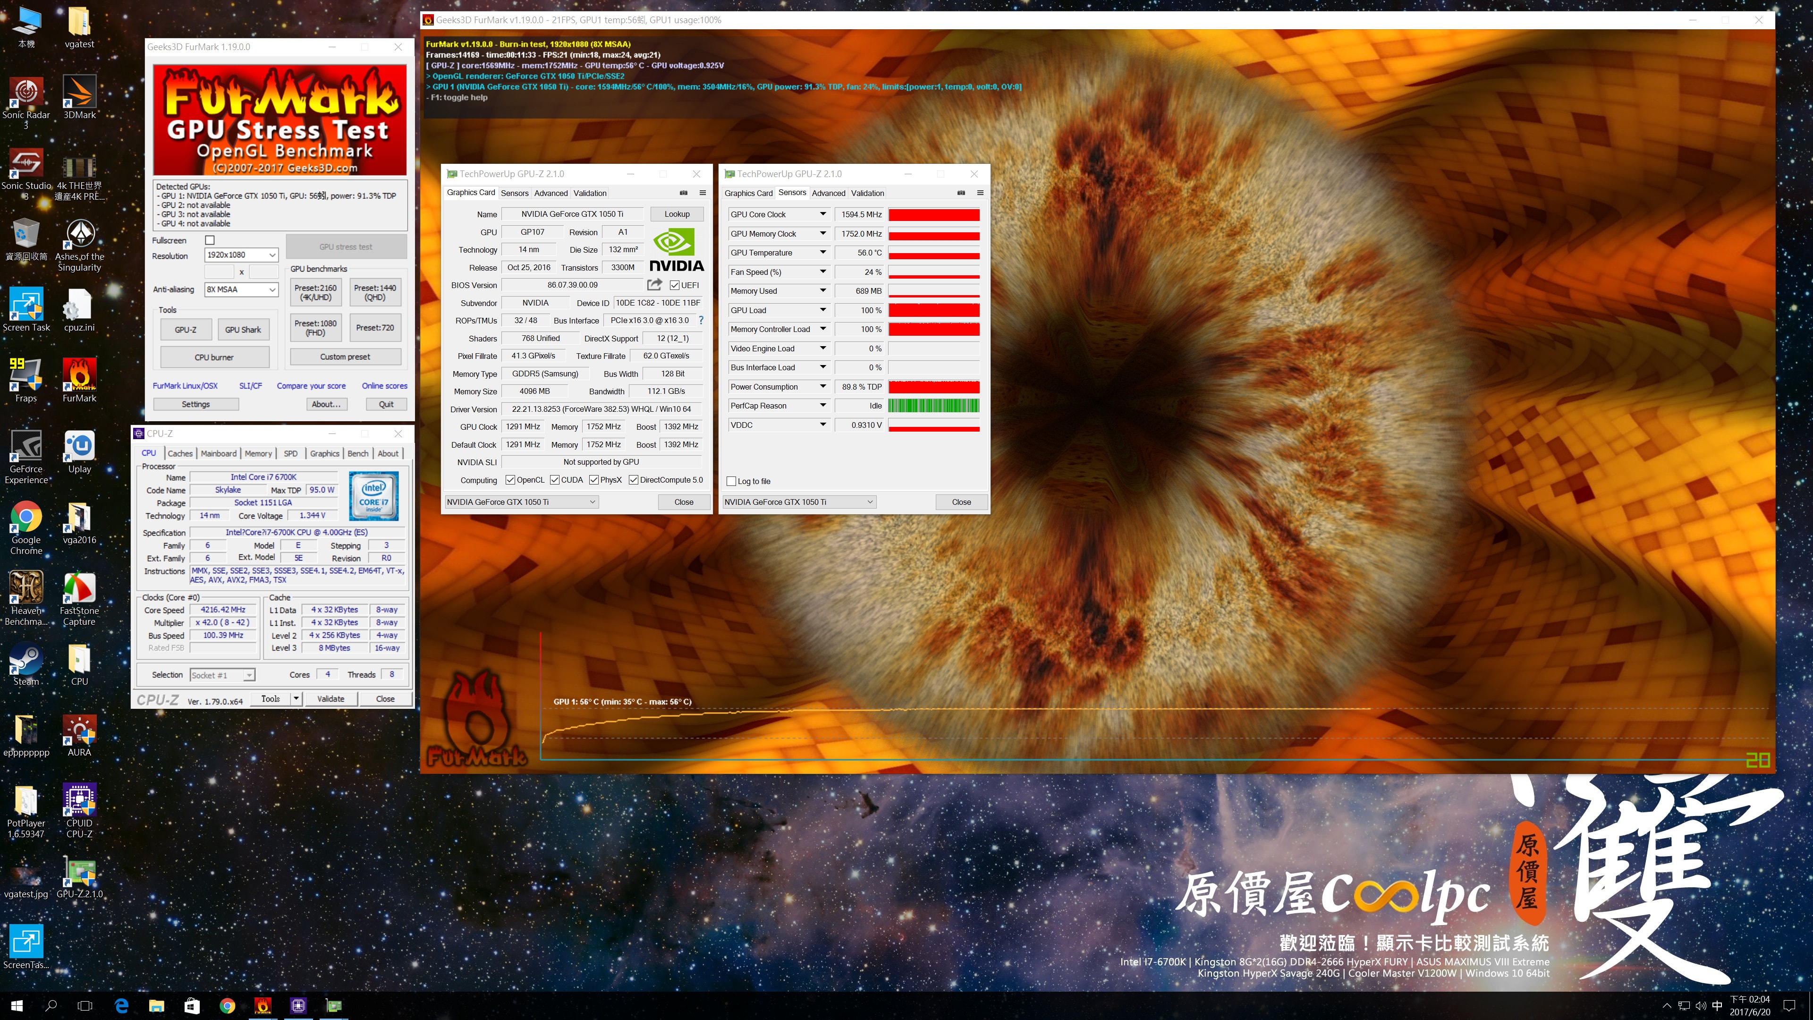1813x1020 pixels.
Task: Toggle the CUDA checkbox
Action: tap(555, 480)
